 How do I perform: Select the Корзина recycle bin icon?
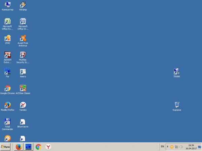177,105
